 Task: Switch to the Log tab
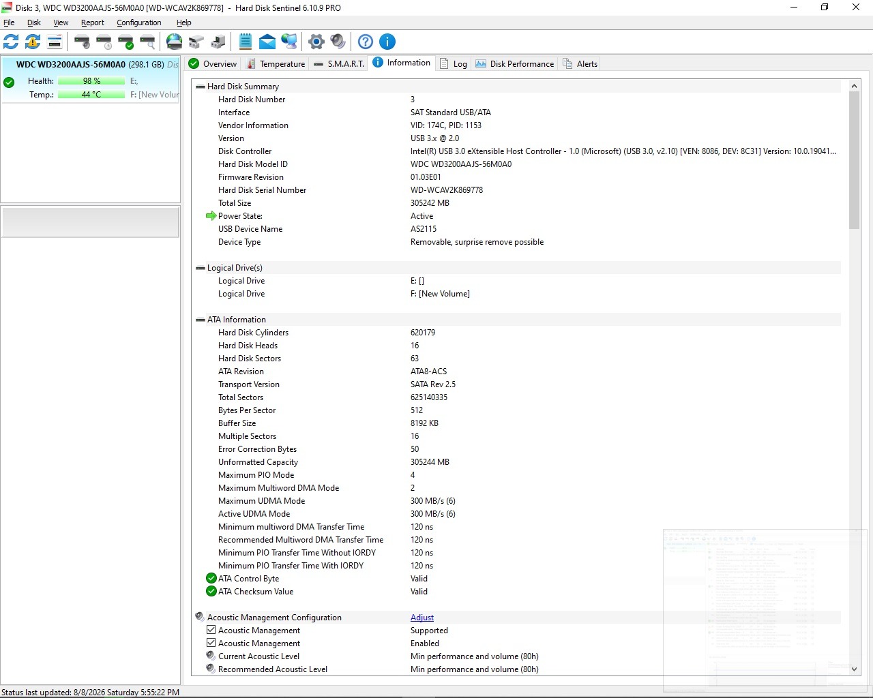454,64
